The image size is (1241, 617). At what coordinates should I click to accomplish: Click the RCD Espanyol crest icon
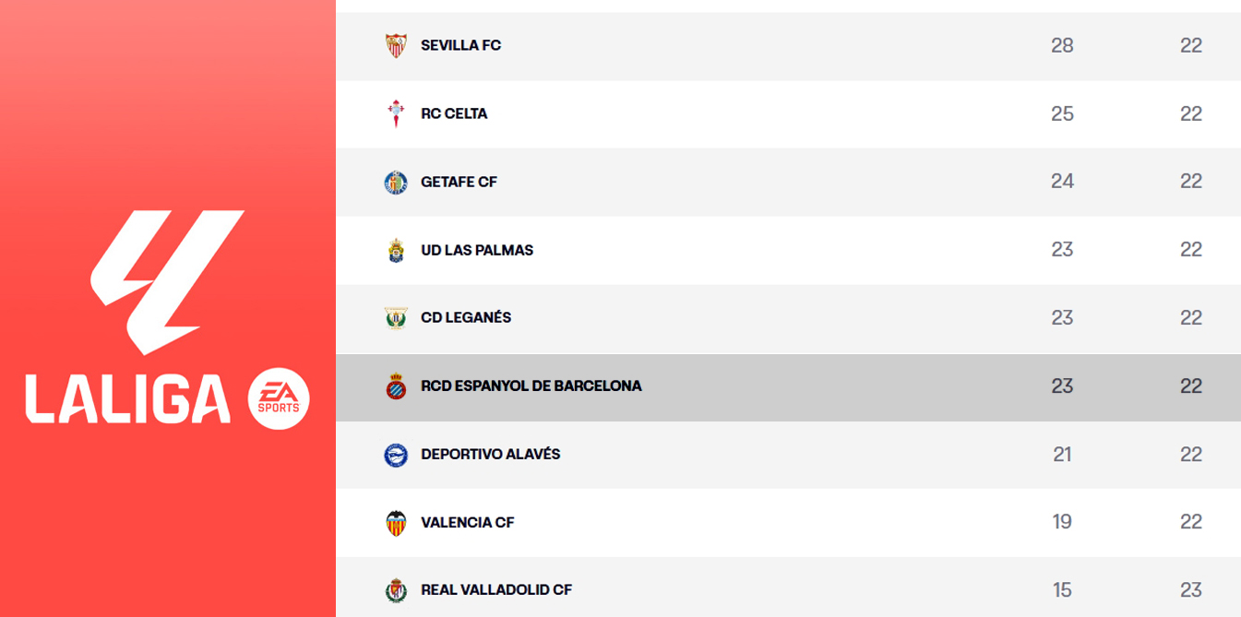[396, 386]
